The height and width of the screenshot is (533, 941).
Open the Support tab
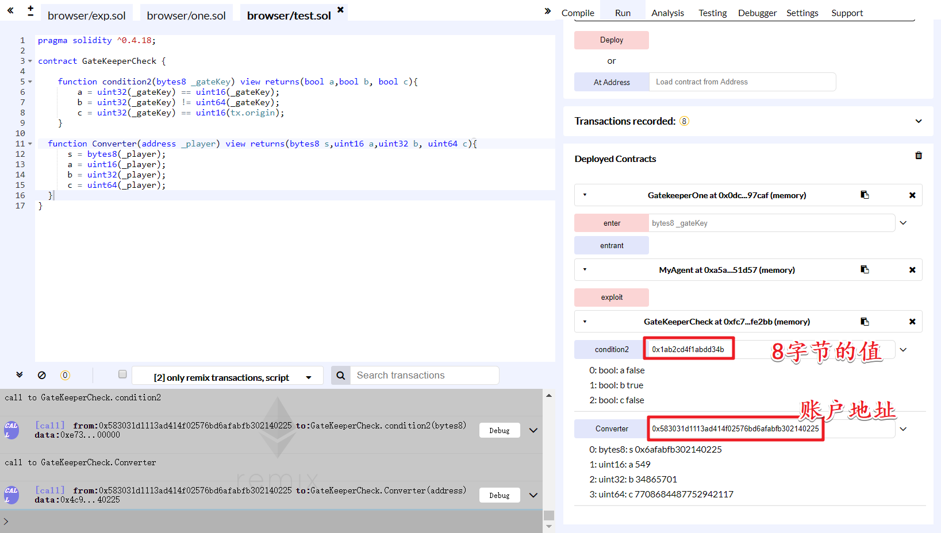[x=847, y=13]
